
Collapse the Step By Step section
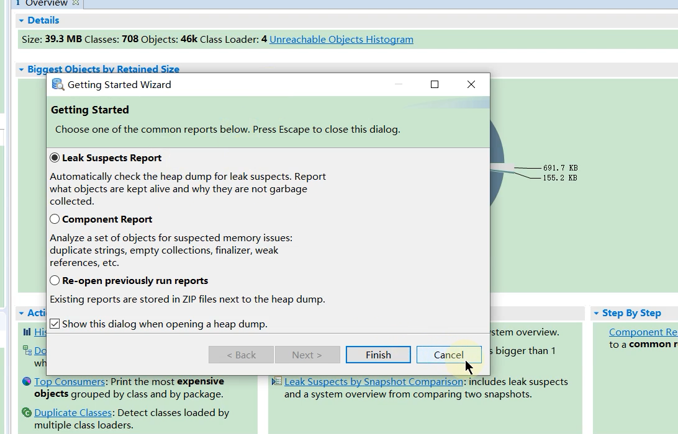pyautogui.click(x=596, y=313)
